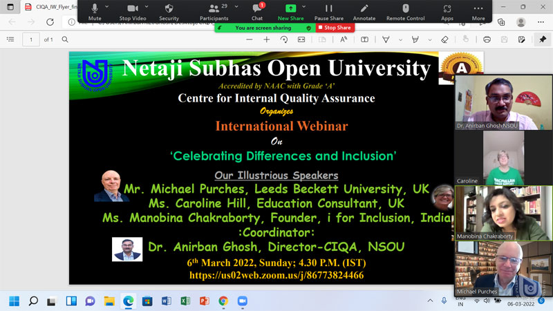Switch to Google Chrome on taskbar
Image resolution: width=553 pixels, height=311 pixels.
click(x=223, y=301)
